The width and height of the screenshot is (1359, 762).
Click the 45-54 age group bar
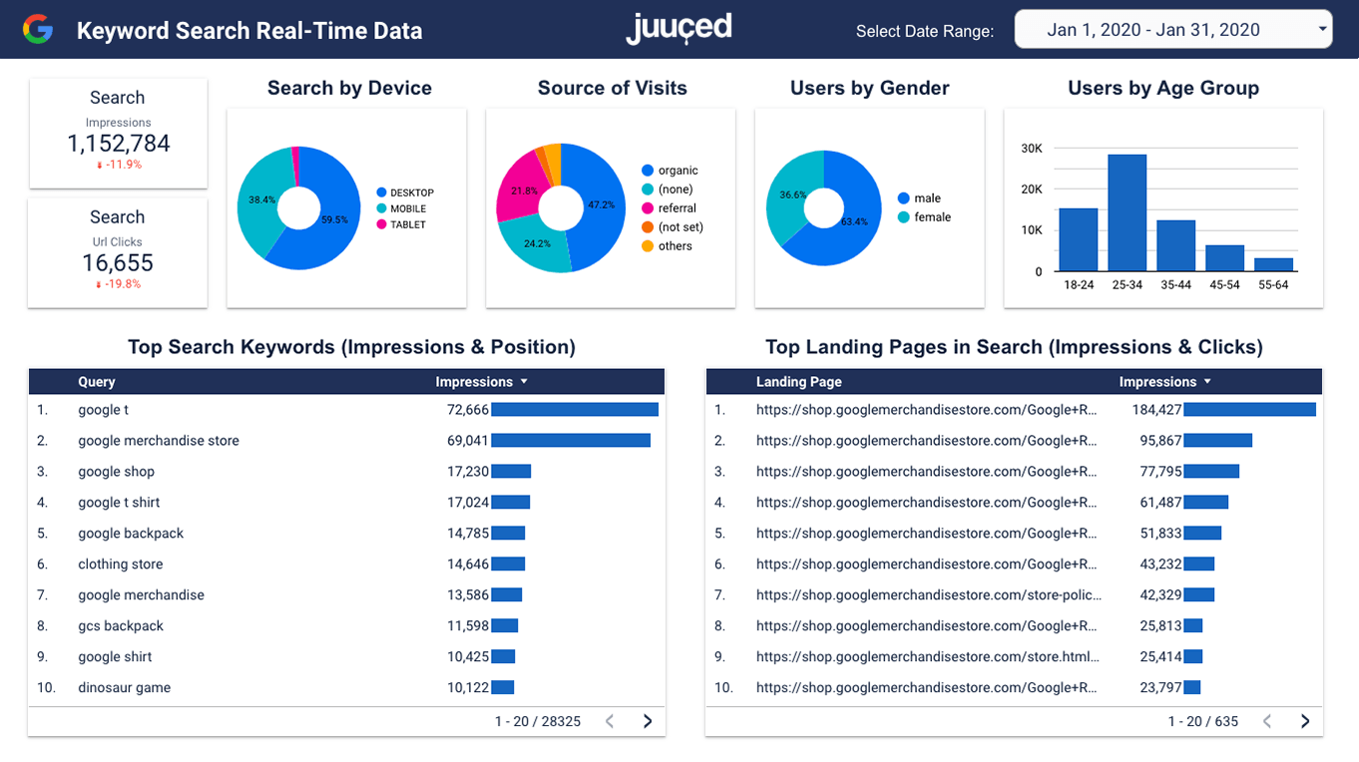point(1225,258)
